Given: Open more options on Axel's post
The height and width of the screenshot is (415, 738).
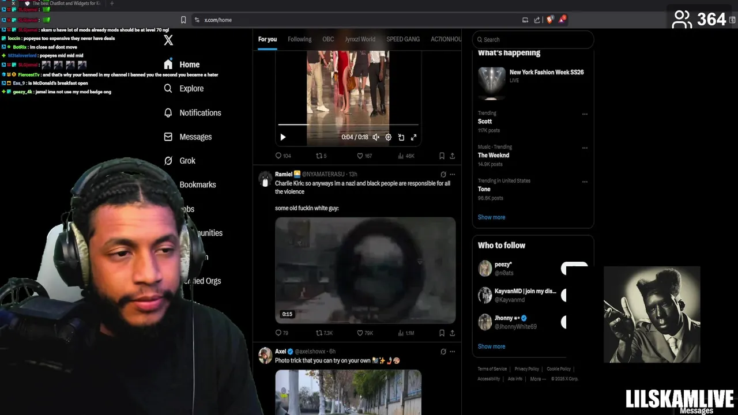Looking at the screenshot, I should 452,351.
